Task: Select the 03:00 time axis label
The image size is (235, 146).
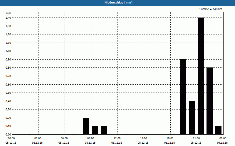Action: click(x=38, y=138)
